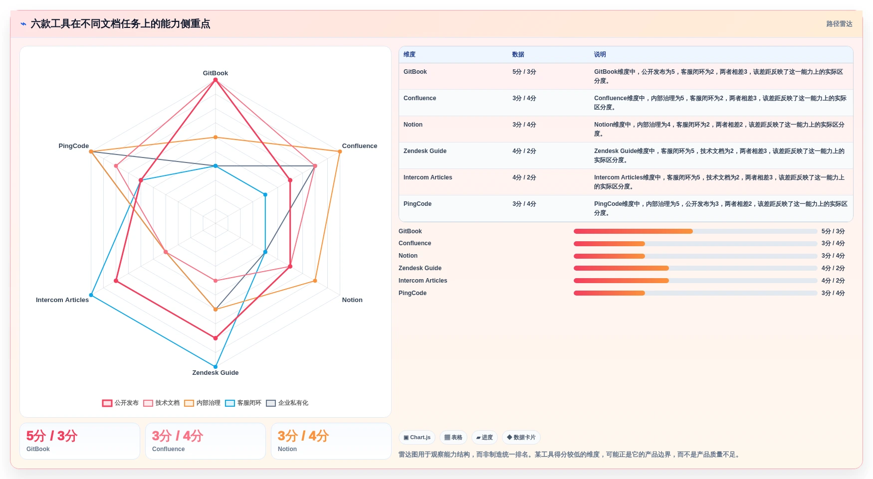Image resolution: width=873 pixels, height=479 pixels.
Task: Click the Notion axis label on radar
Action: point(352,300)
